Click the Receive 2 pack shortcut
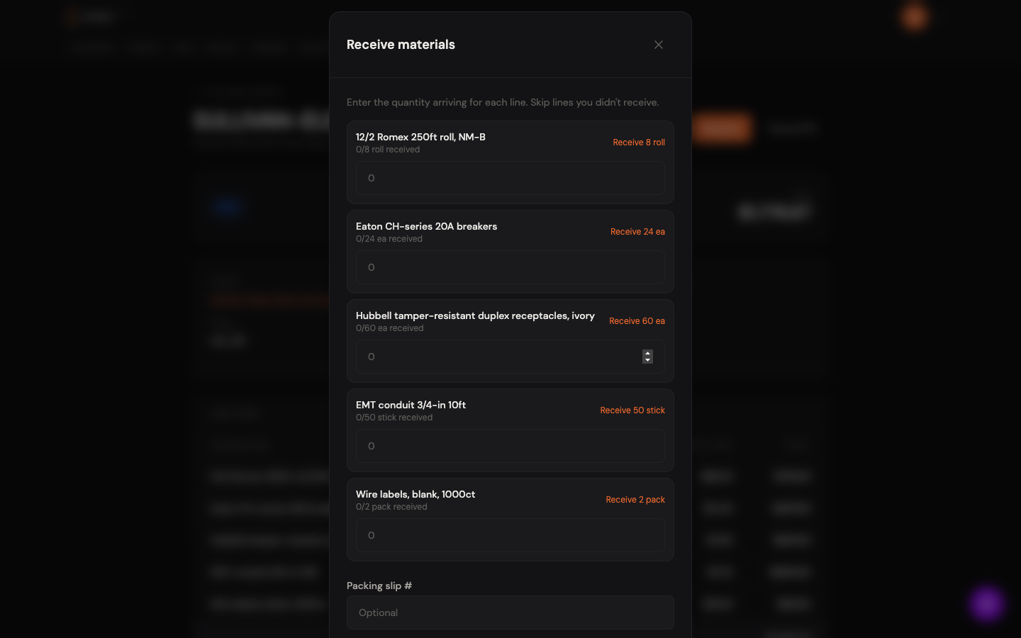Image resolution: width=1021 pixels, height=638 pixels. 635,500
